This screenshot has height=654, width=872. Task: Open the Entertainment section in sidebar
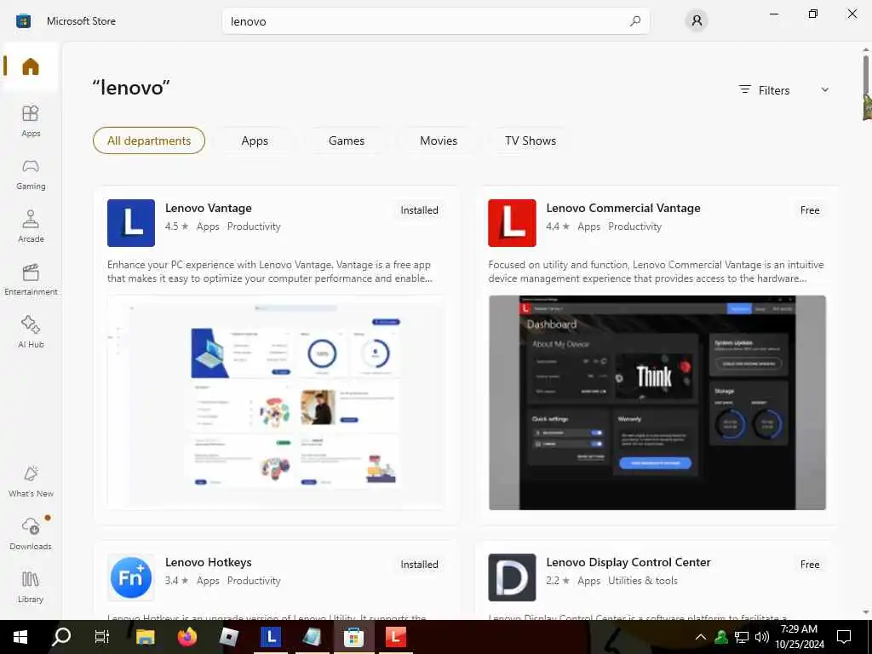pos(31,279)
